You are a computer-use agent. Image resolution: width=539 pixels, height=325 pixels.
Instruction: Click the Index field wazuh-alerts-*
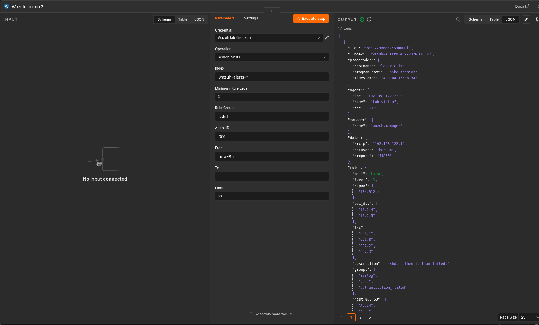point(272,77)
